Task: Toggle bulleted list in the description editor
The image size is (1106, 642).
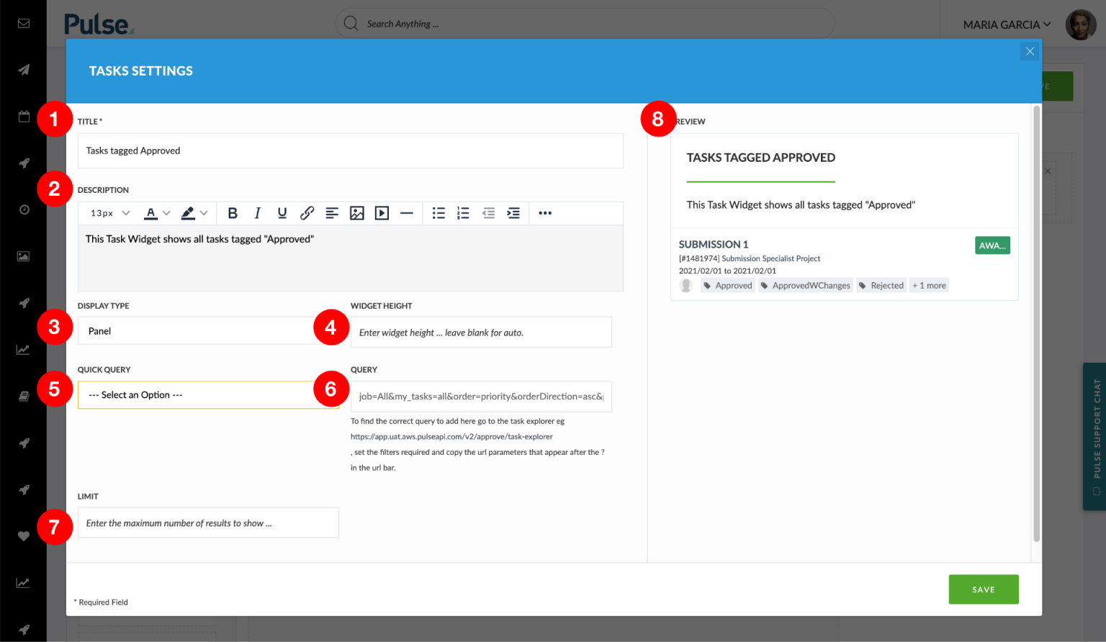Action: pyautogui.click(x=439, y=212)
